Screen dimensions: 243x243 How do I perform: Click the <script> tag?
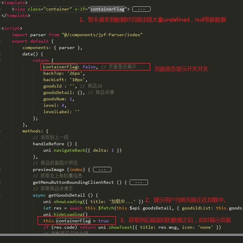pyautogui.click(x=12, y=29)
